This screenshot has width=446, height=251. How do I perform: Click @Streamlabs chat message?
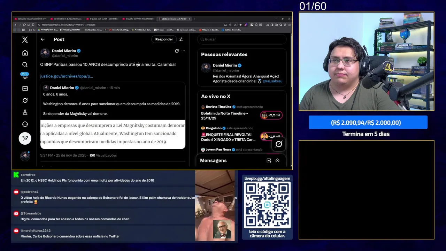point(103,216)
